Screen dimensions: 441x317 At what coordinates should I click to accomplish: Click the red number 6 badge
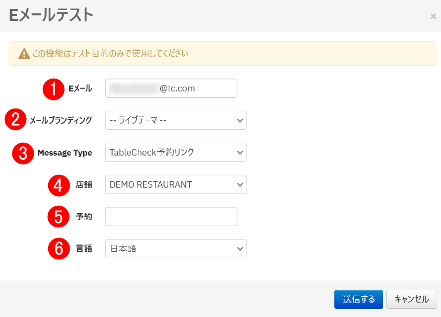tap(59, 249)
